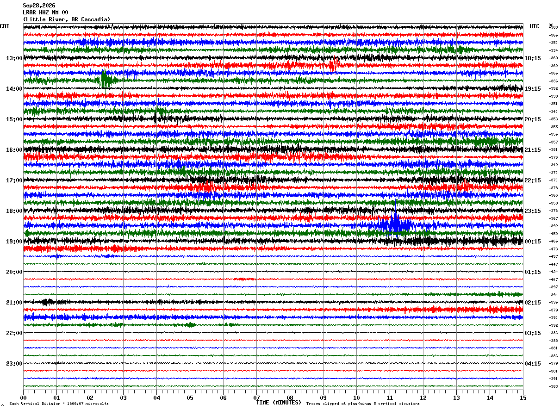Select the 20:00 CDT time label
Viewport: 560px width, 410px height.
[14, 272]
